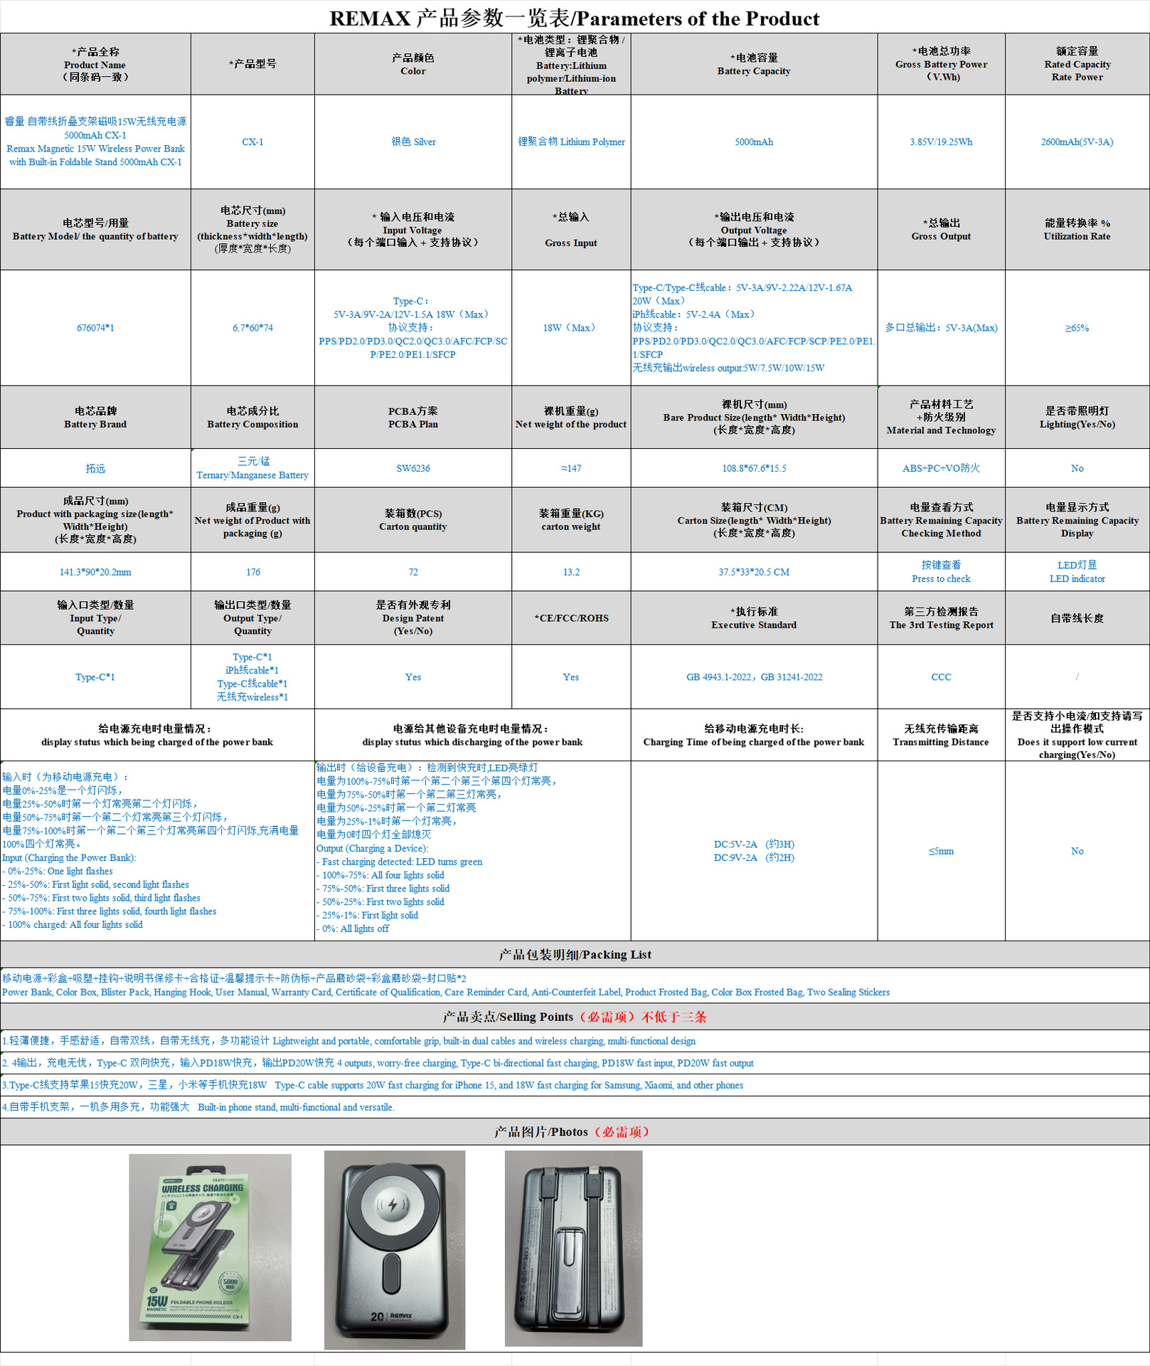This screenshot has height=1366, width=1150.
Task: Click the Remax Magnetic 15W product name cell
Action: [95, 142]
